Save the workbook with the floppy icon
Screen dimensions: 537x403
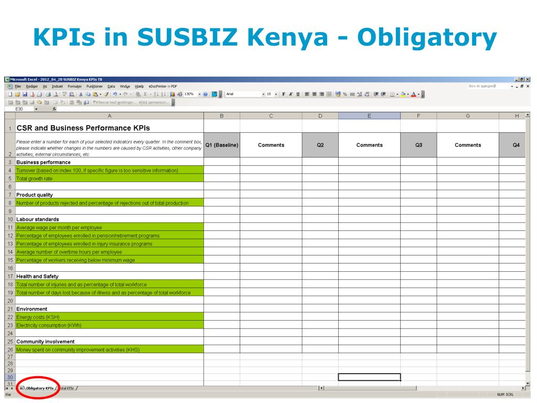tap(25, 94)
